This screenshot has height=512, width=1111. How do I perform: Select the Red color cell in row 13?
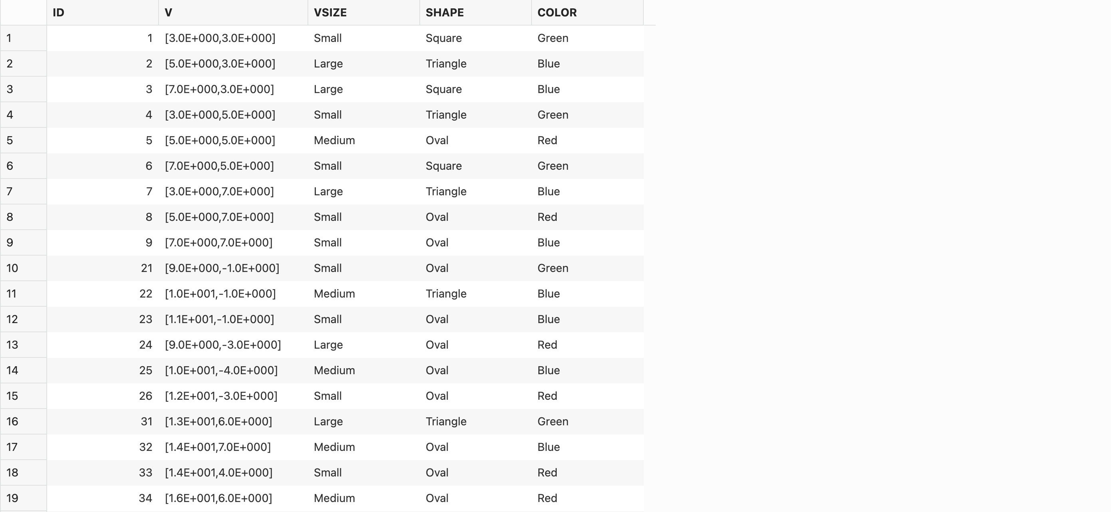tap(547, 345)
